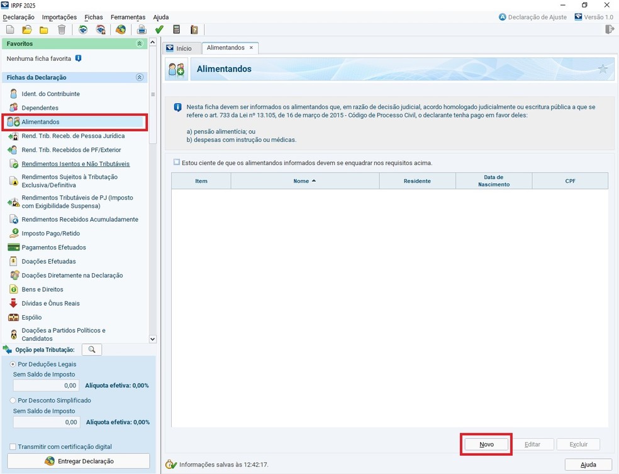The height and width of the screenshot is (474, 619).
Task: Check the 'Estou ciente' acknowledgment checkbox
Action: point(177,163)
